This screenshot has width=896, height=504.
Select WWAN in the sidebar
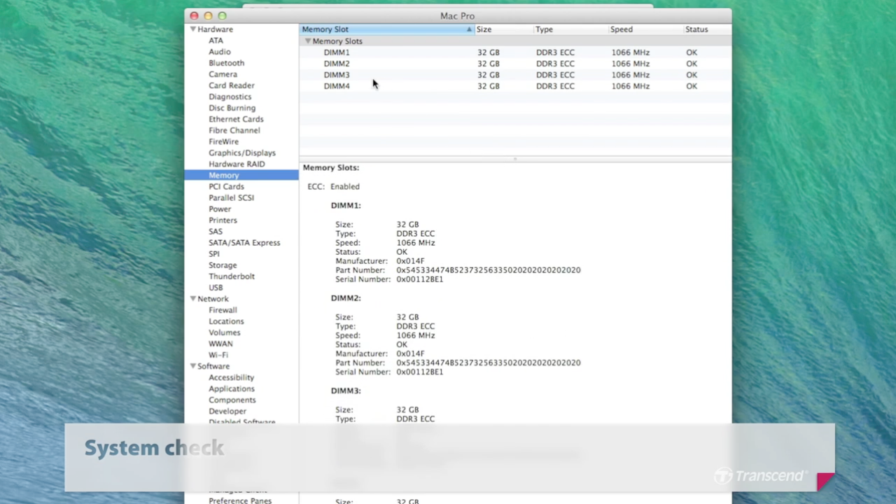tap(220, 344)
